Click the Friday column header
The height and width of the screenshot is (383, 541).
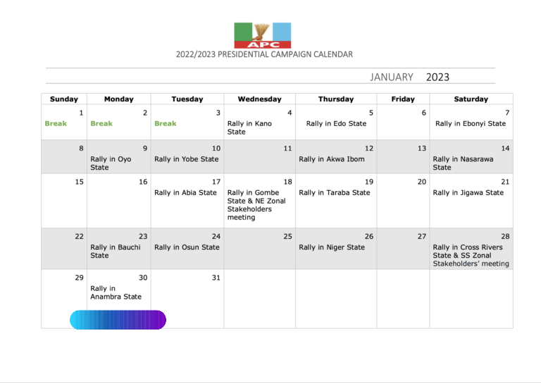coord(403,99)
